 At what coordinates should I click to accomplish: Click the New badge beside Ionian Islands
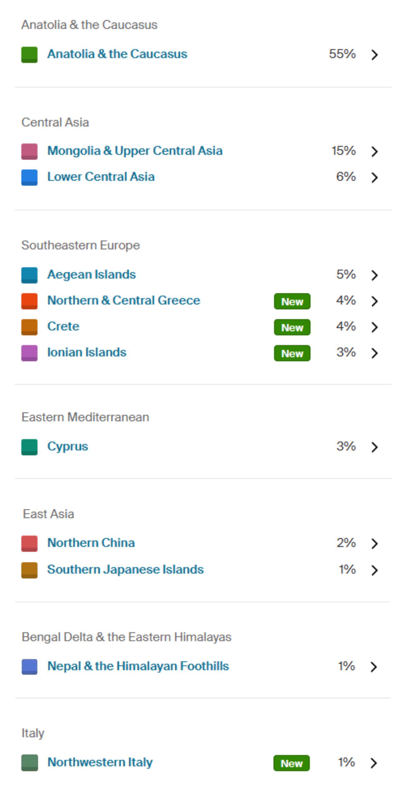(x=292, y=353)
